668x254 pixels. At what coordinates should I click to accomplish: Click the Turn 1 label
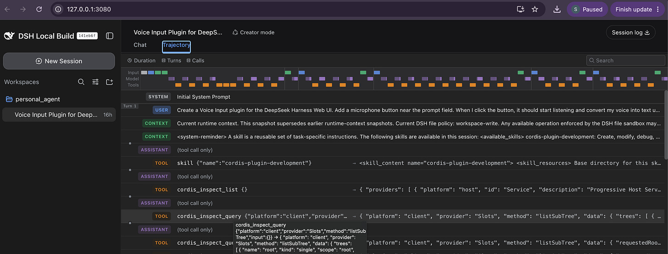tap(130, 106)
